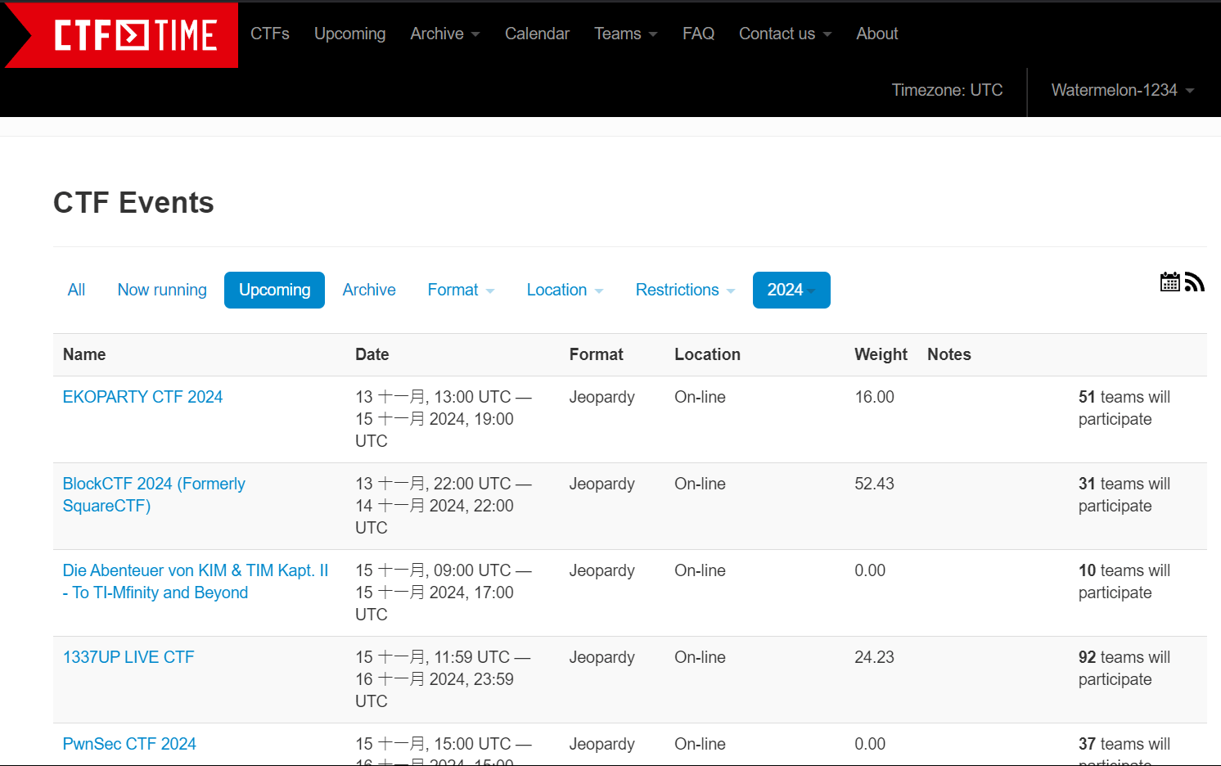Expand the Teams dropdown menu
1221x766 pixels.
click(x=626, y=34)
